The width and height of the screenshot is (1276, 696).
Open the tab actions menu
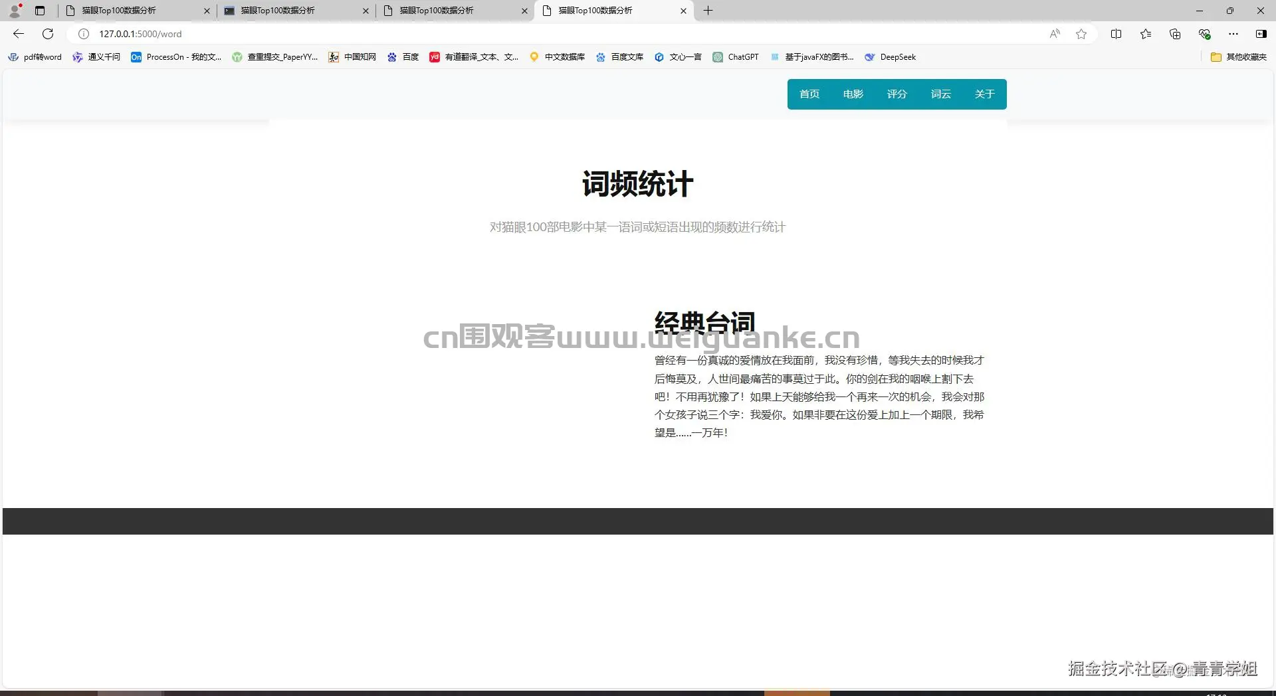pyautogui.click(x=40, y=11)
